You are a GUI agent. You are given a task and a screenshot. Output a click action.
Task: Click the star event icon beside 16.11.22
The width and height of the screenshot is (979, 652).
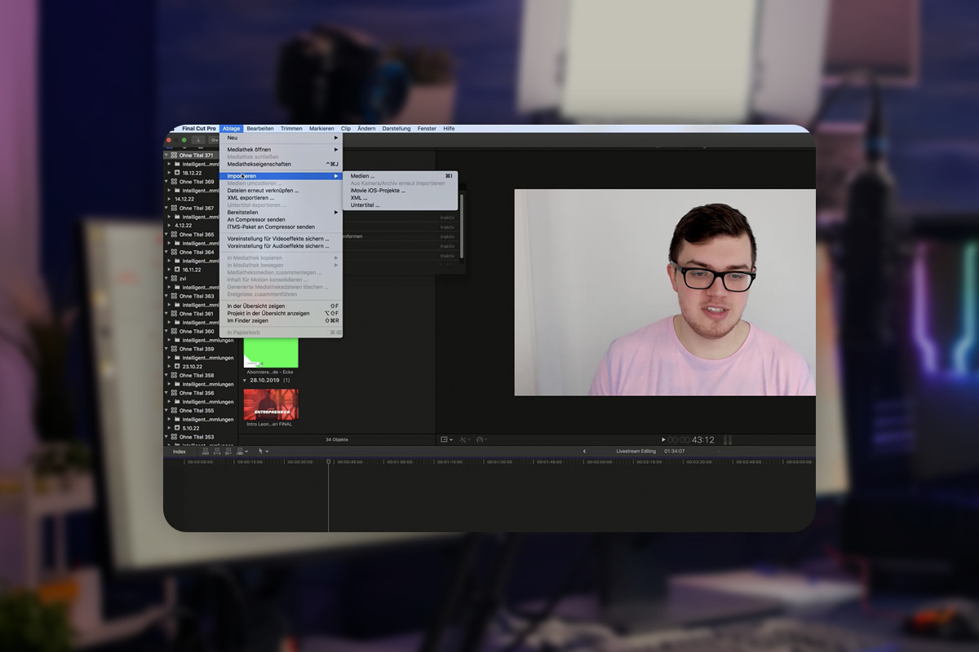177,269
